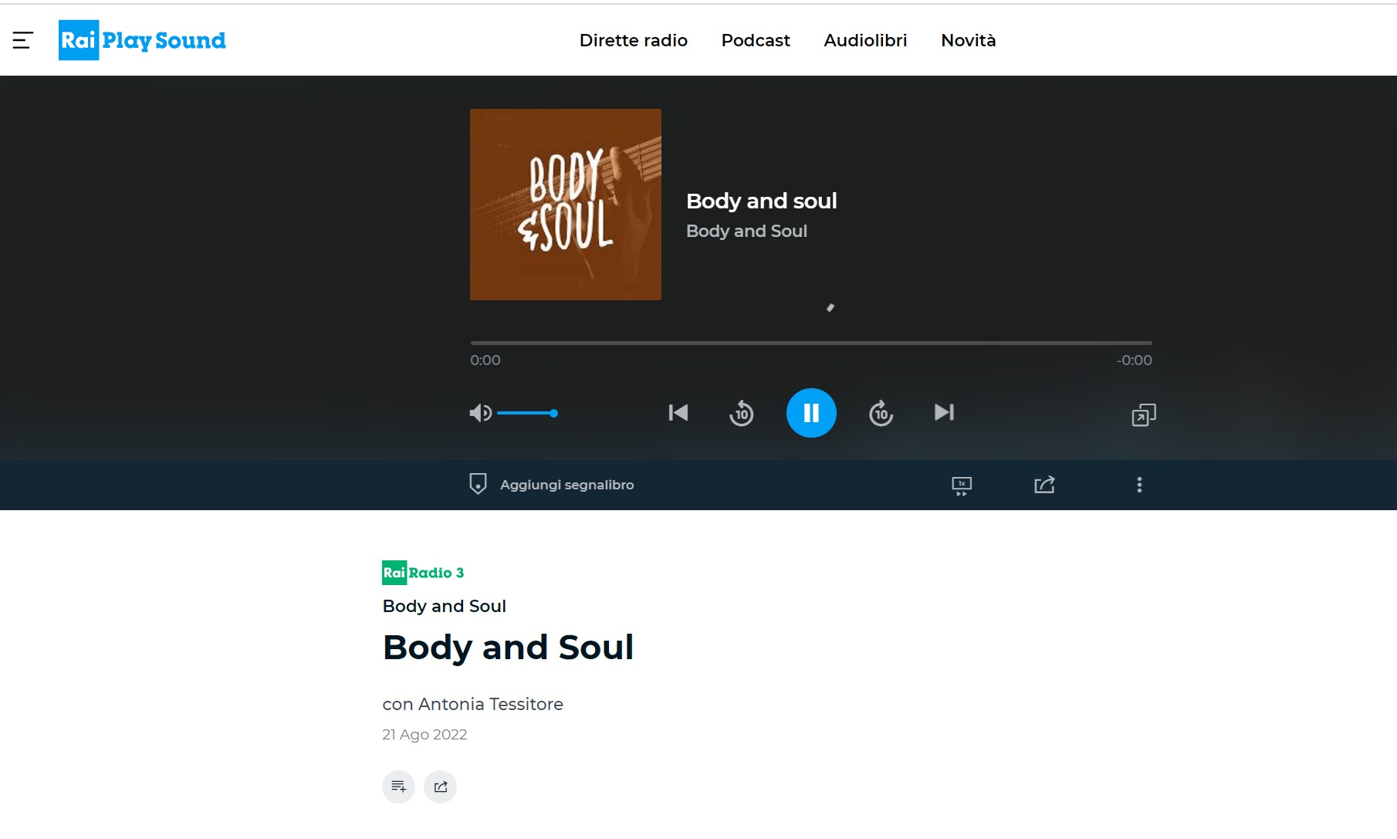Screen dimensions: 1397x839
Task: Click Aggiungi segnalibro
Action: tap(567, 485)
